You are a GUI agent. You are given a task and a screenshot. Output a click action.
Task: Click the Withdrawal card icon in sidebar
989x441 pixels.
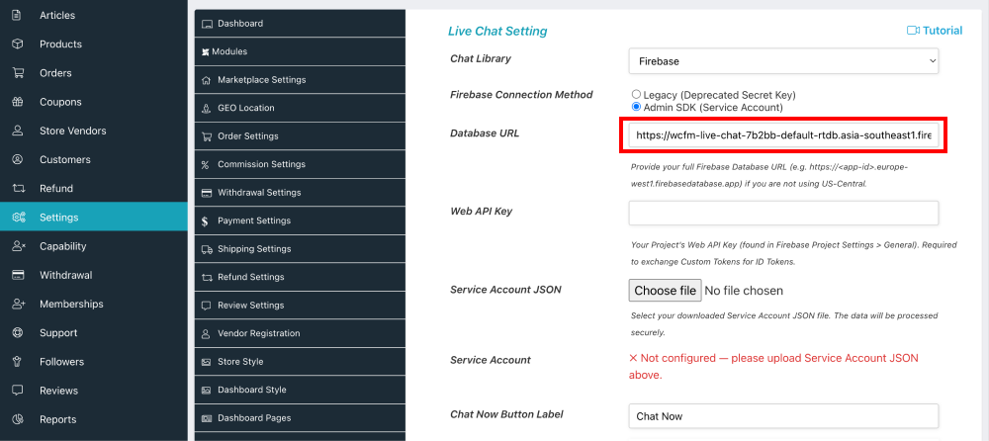click(18, 275)
